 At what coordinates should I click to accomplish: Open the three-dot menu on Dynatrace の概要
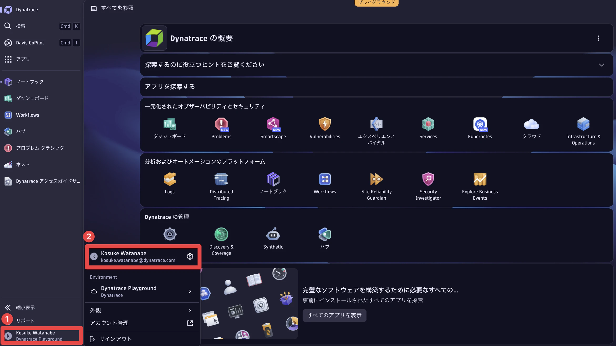click(x=598, y=38)
